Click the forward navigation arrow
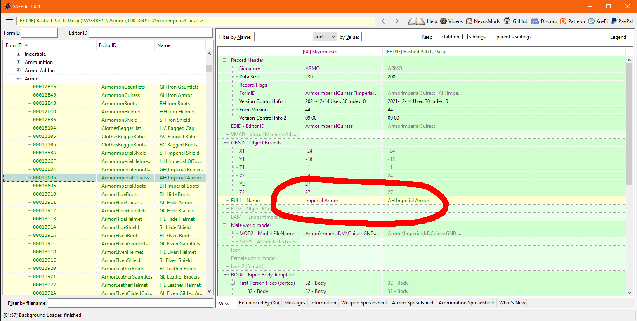Viewport: 637px width, 321px height. [397, 21]
